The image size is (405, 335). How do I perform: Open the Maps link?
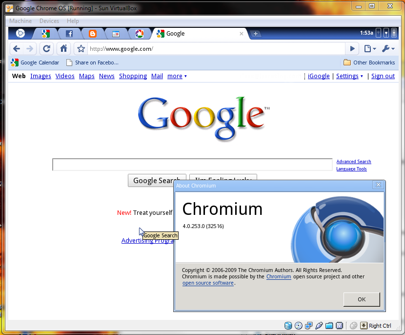coord(86,76)
